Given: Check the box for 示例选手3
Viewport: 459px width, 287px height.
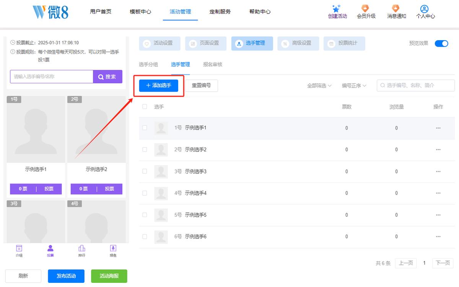Looking at the screenshot, I should [x=145, y=172].
